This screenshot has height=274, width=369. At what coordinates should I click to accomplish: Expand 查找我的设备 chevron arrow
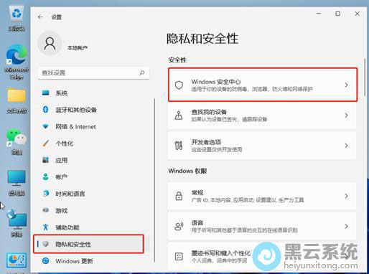click(x=346, y=115)
